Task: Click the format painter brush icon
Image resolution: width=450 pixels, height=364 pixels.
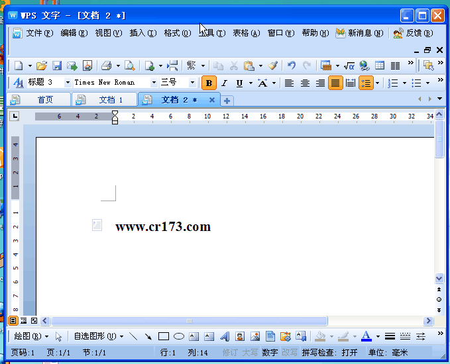Action: tap(273, 66)
